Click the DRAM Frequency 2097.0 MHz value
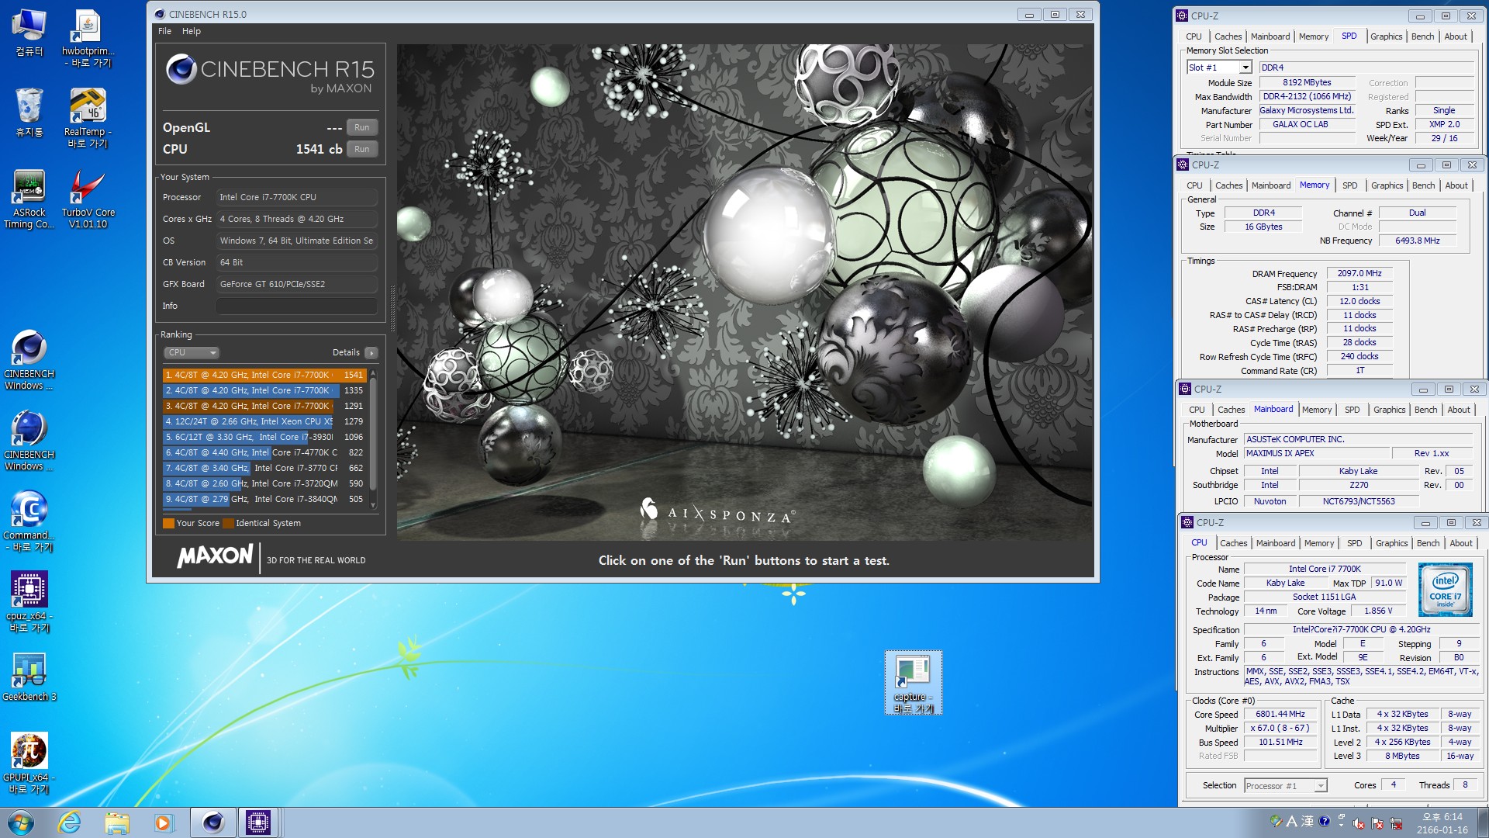This screenshot has height=838, width=1489. tap(1359, 273)
